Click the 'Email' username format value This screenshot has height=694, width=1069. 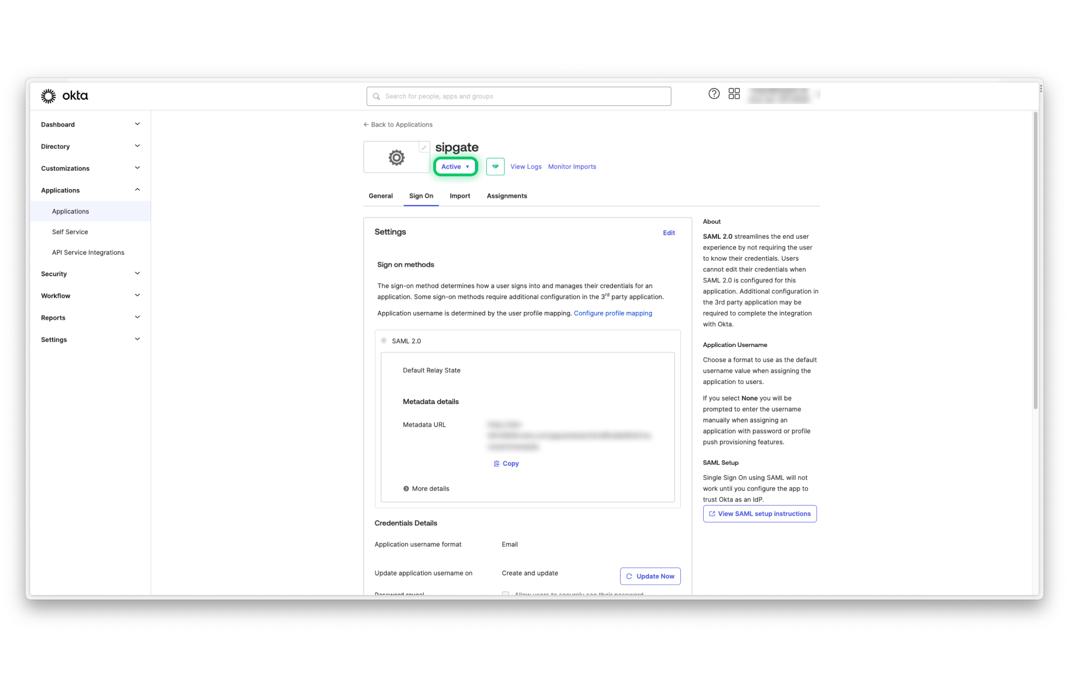point(510,545)
